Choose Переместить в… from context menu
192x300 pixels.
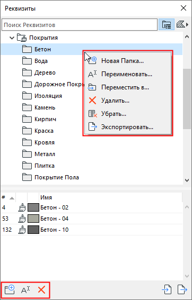tap(128, 87)
